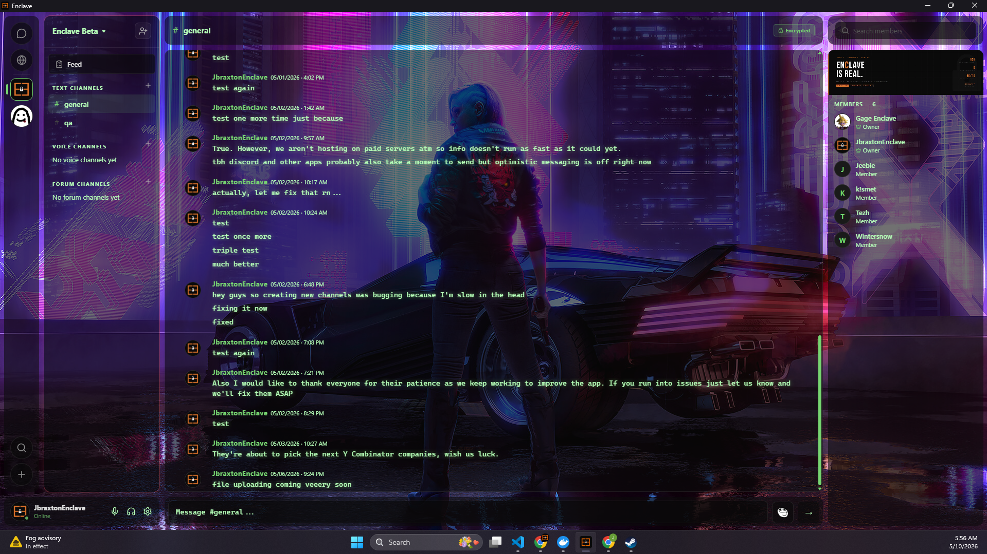987x554 pixels.
Task: Click avatar beside 'hey guys so creating' message
Action: pyautogui.click(x=193, y=290)
